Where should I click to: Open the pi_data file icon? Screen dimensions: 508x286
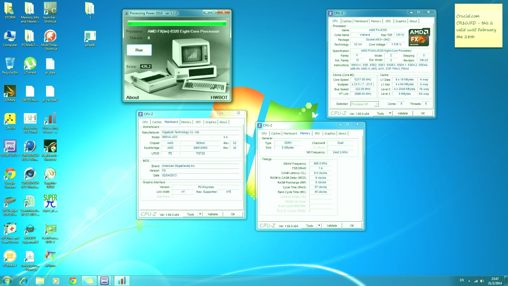pyautogui.click(x=50, y=66)
